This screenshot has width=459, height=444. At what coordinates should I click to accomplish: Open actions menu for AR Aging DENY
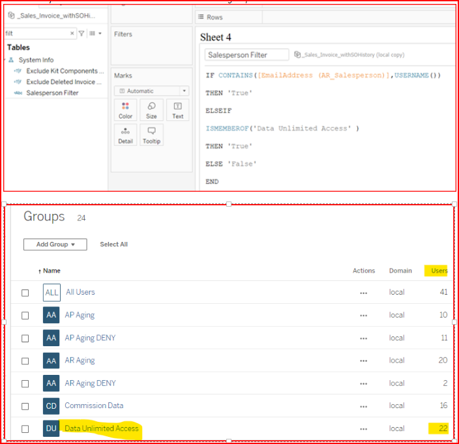click(363, 383)
